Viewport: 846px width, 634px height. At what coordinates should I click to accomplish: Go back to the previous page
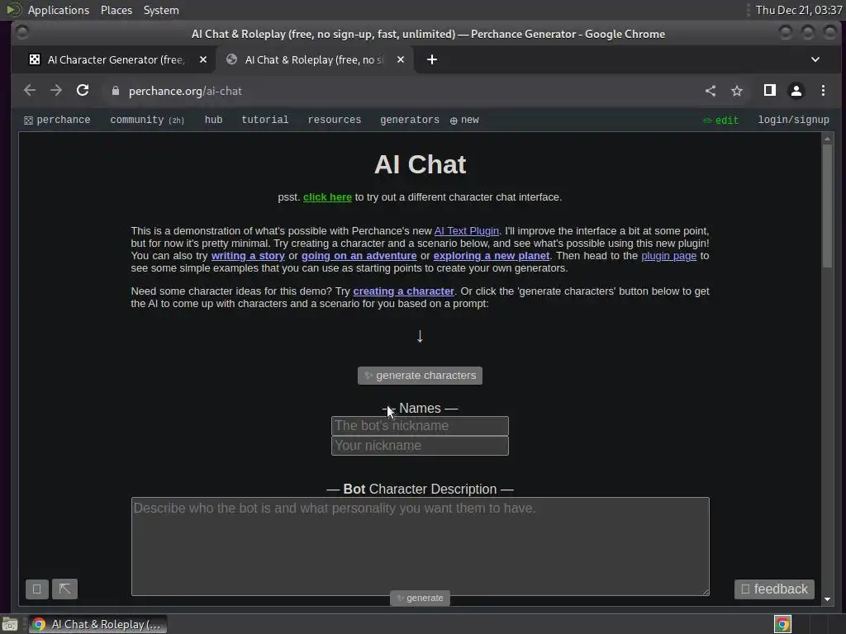coord(30,91)
